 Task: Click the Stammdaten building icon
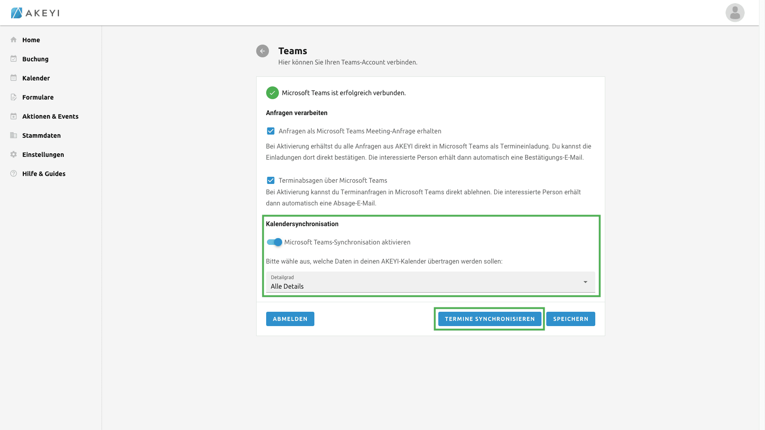[x=14, y=135]
